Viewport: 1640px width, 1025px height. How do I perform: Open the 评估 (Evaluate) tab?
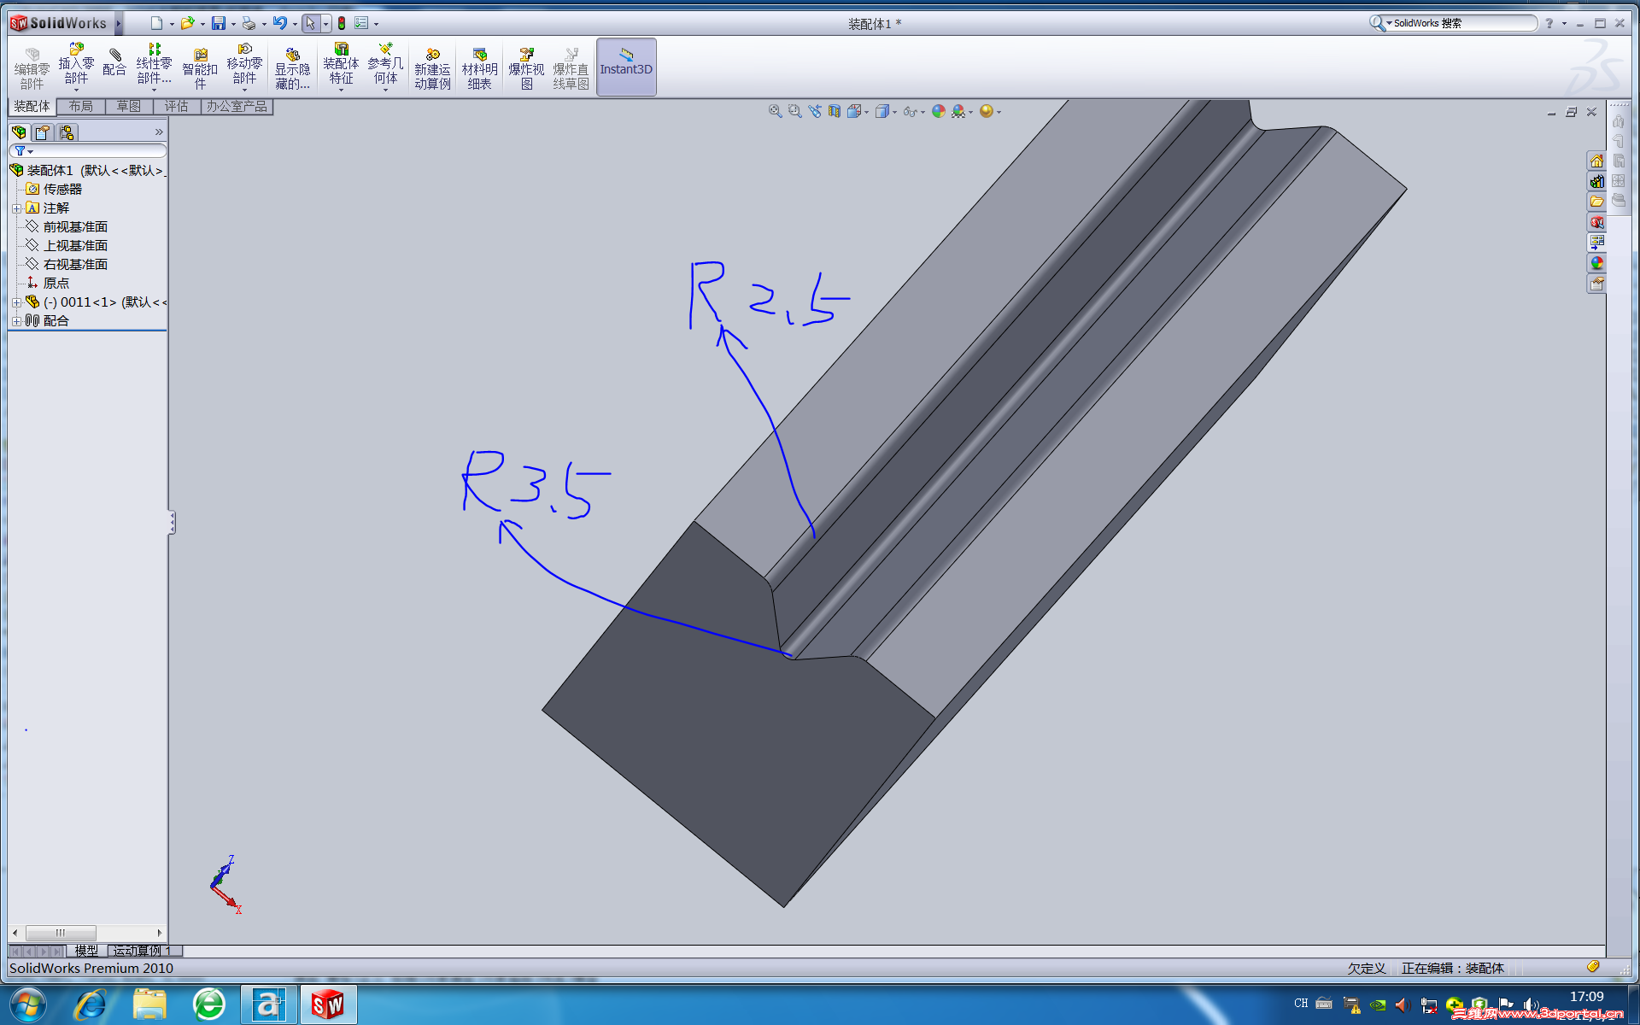[177, 106]
